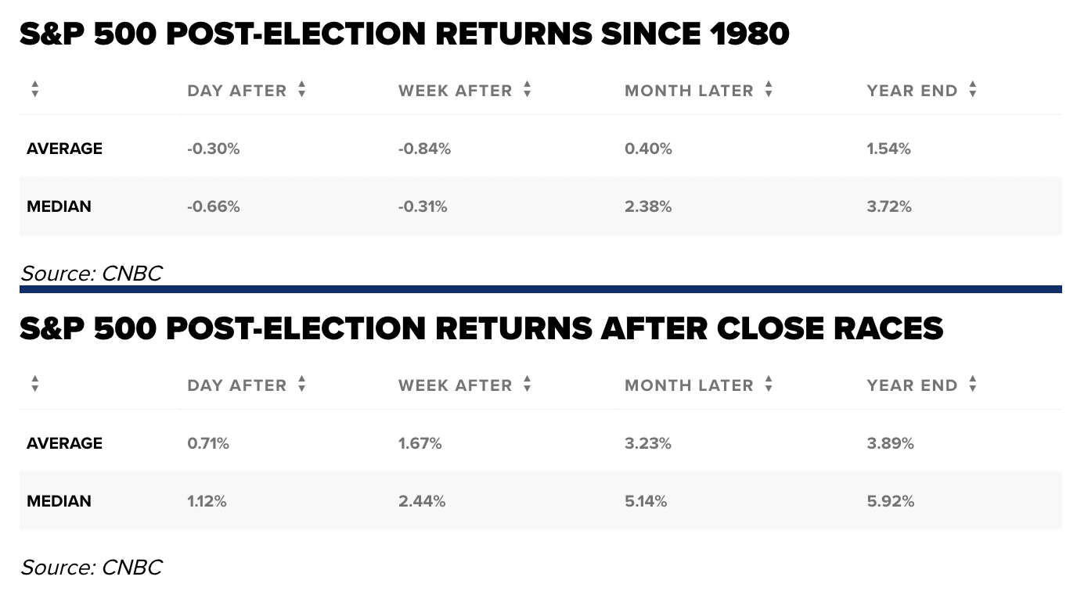Sort close races table by Year End arrows
Screen dimensions: 1077x591
(973, 385)
